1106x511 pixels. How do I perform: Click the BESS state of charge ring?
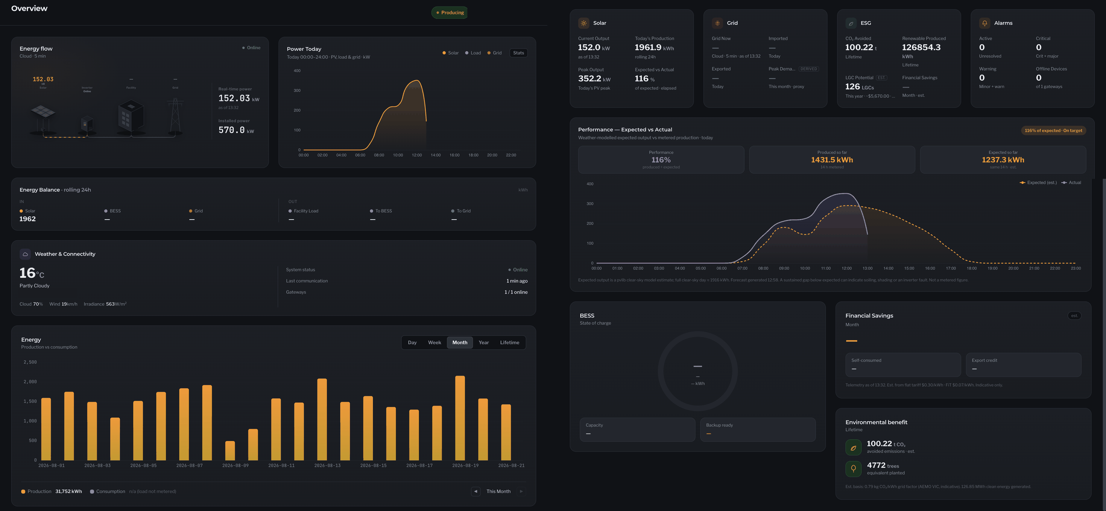[x=698, y=371]
